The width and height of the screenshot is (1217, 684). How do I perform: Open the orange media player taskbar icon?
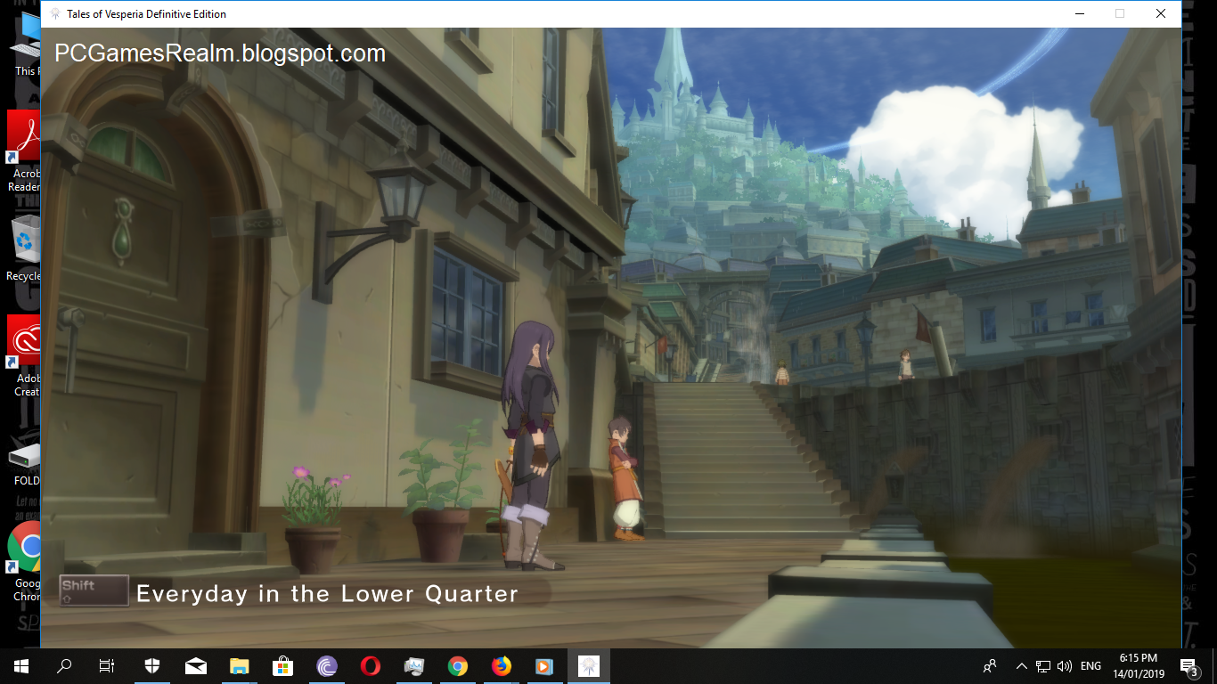coord(545,665)
